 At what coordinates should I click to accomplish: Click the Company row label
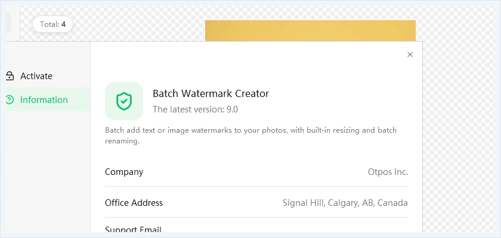[124, 172]
